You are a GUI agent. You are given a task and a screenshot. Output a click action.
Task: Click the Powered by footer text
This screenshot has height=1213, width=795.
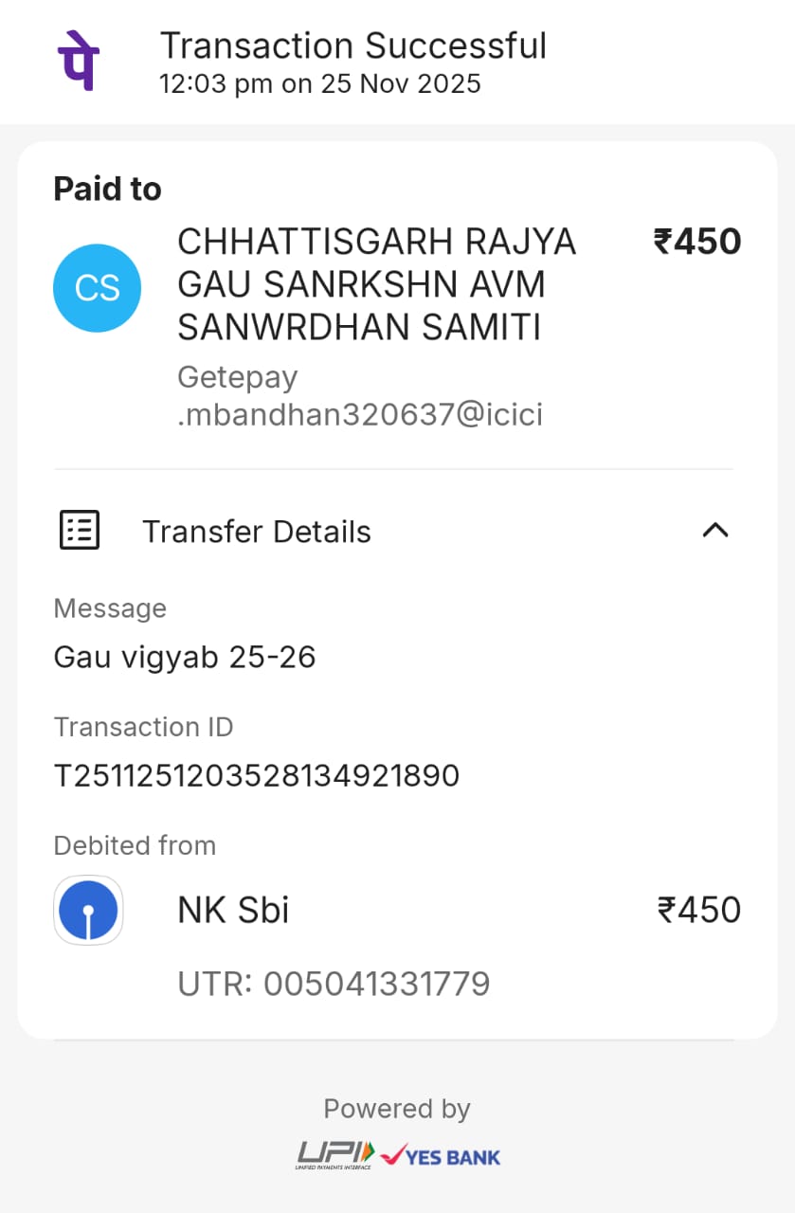pyautogui.click(x=397, y=1109)
